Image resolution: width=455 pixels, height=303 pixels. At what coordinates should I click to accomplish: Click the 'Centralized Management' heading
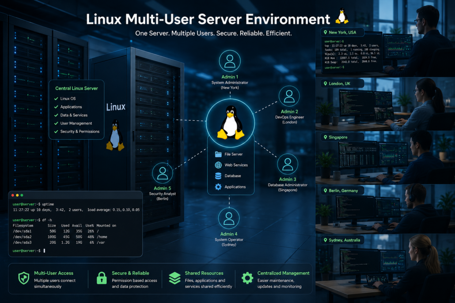tap(284, 273)
